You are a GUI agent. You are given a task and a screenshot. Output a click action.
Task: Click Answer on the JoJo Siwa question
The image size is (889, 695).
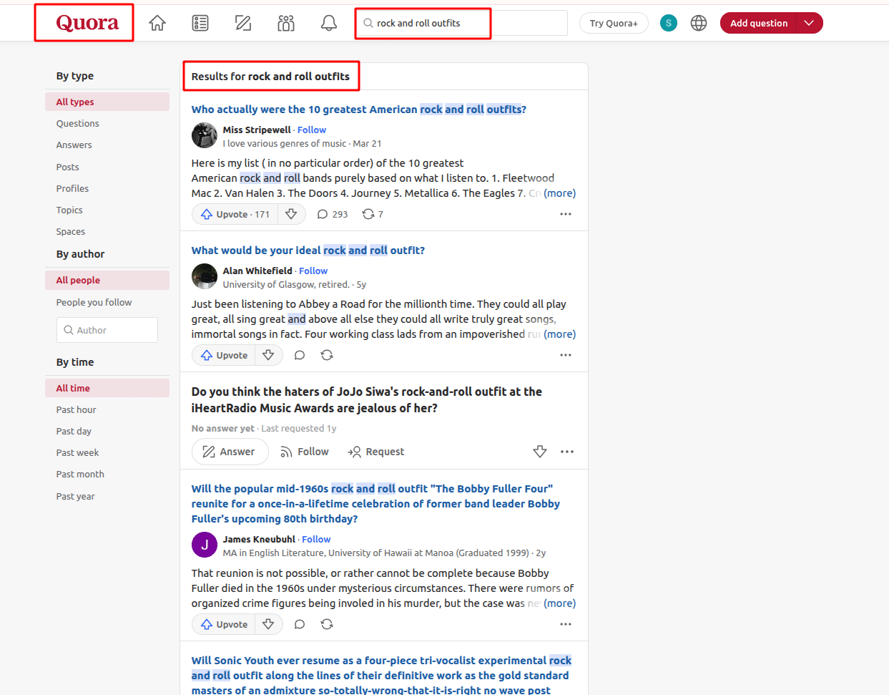pos(230,452)
